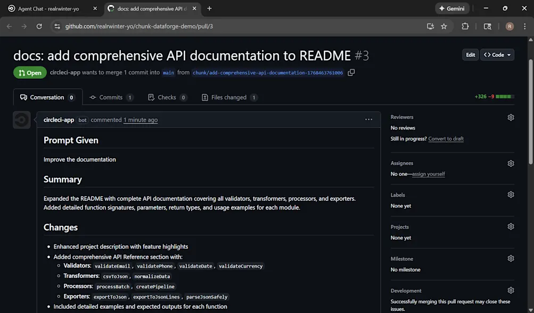The image size is (534, 313).
Task: Bookmark this page with star icon
Action: click(444, 27)
